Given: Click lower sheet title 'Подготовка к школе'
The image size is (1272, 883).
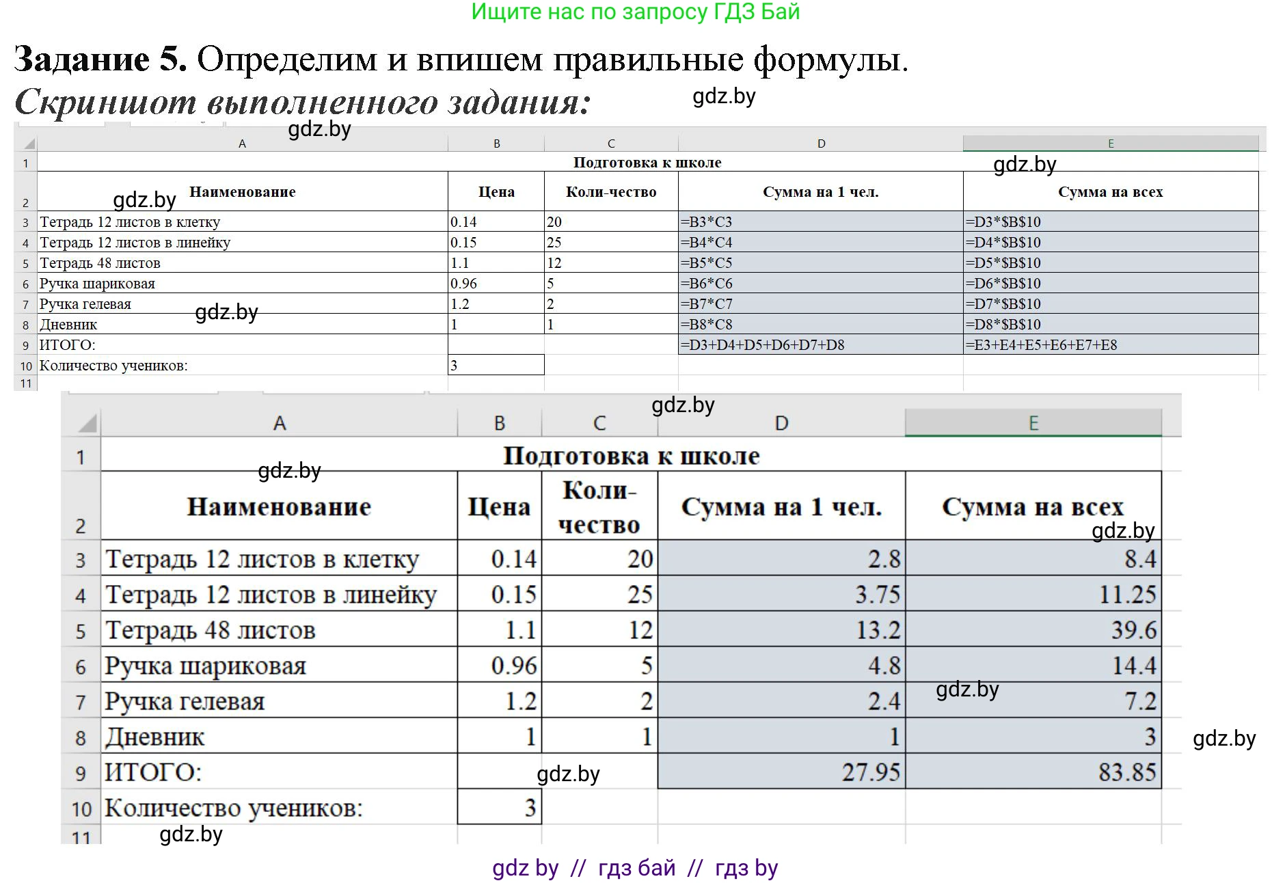Looking at the screenshot, I should [631, 455].
